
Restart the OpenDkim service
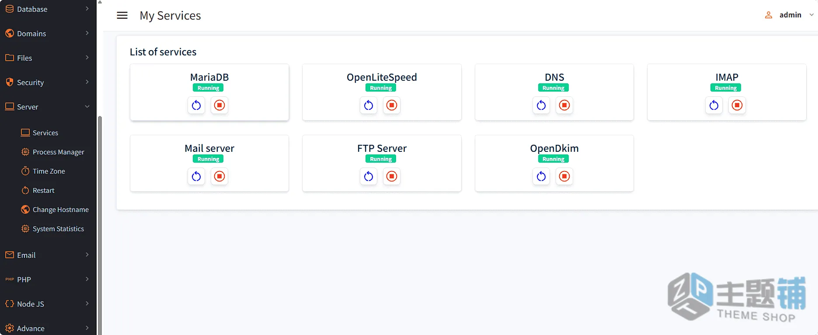pos(541,176)
